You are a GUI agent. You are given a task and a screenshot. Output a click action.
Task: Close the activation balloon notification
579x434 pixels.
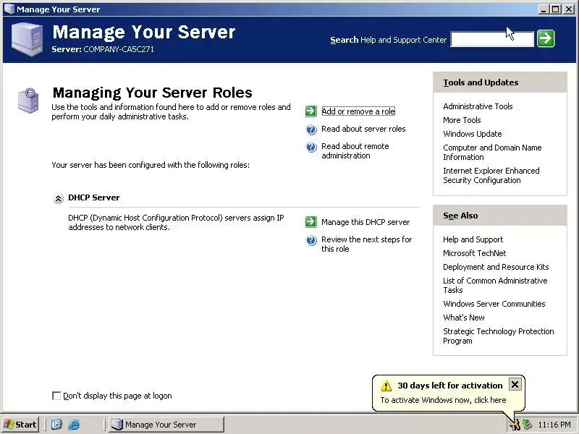tap(515, 385)
